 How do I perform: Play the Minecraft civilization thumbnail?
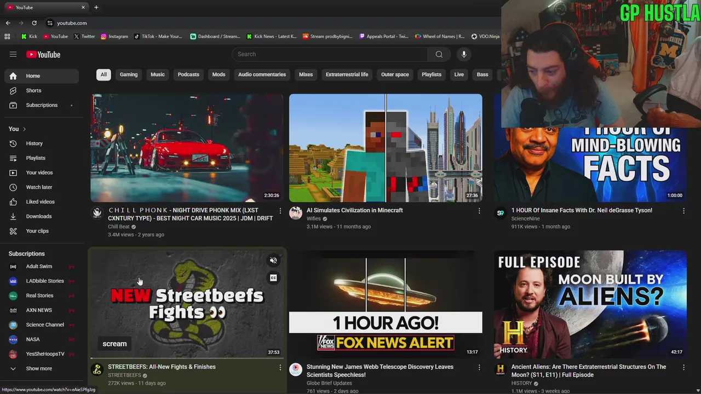pyautogui.click(x=386, y=148)
